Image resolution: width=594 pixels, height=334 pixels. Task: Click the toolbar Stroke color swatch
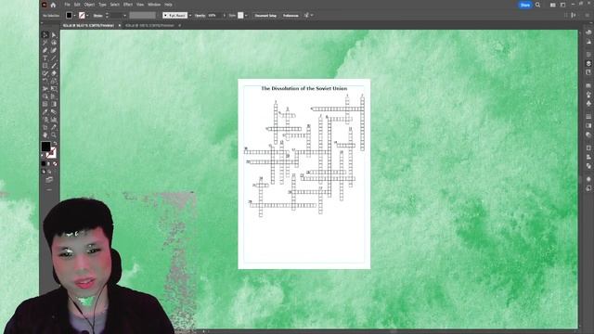click(52, 152)
